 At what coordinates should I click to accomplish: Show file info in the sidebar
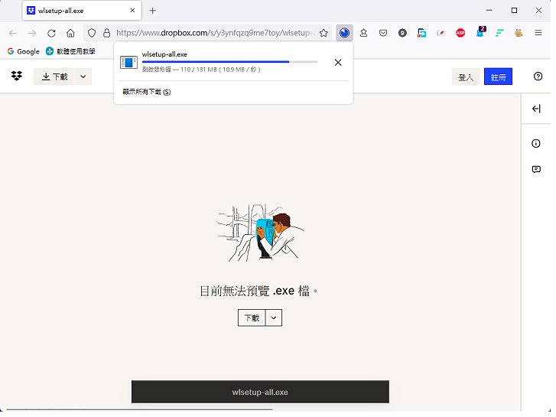pyautogui.click(x=536, y=145)
